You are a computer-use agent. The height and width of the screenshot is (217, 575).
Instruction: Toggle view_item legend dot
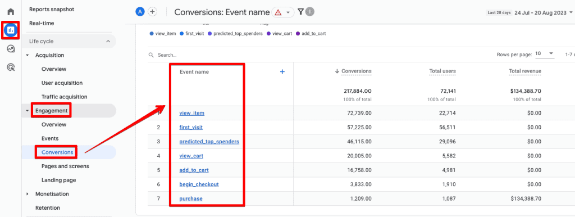[x=152, y=33]
